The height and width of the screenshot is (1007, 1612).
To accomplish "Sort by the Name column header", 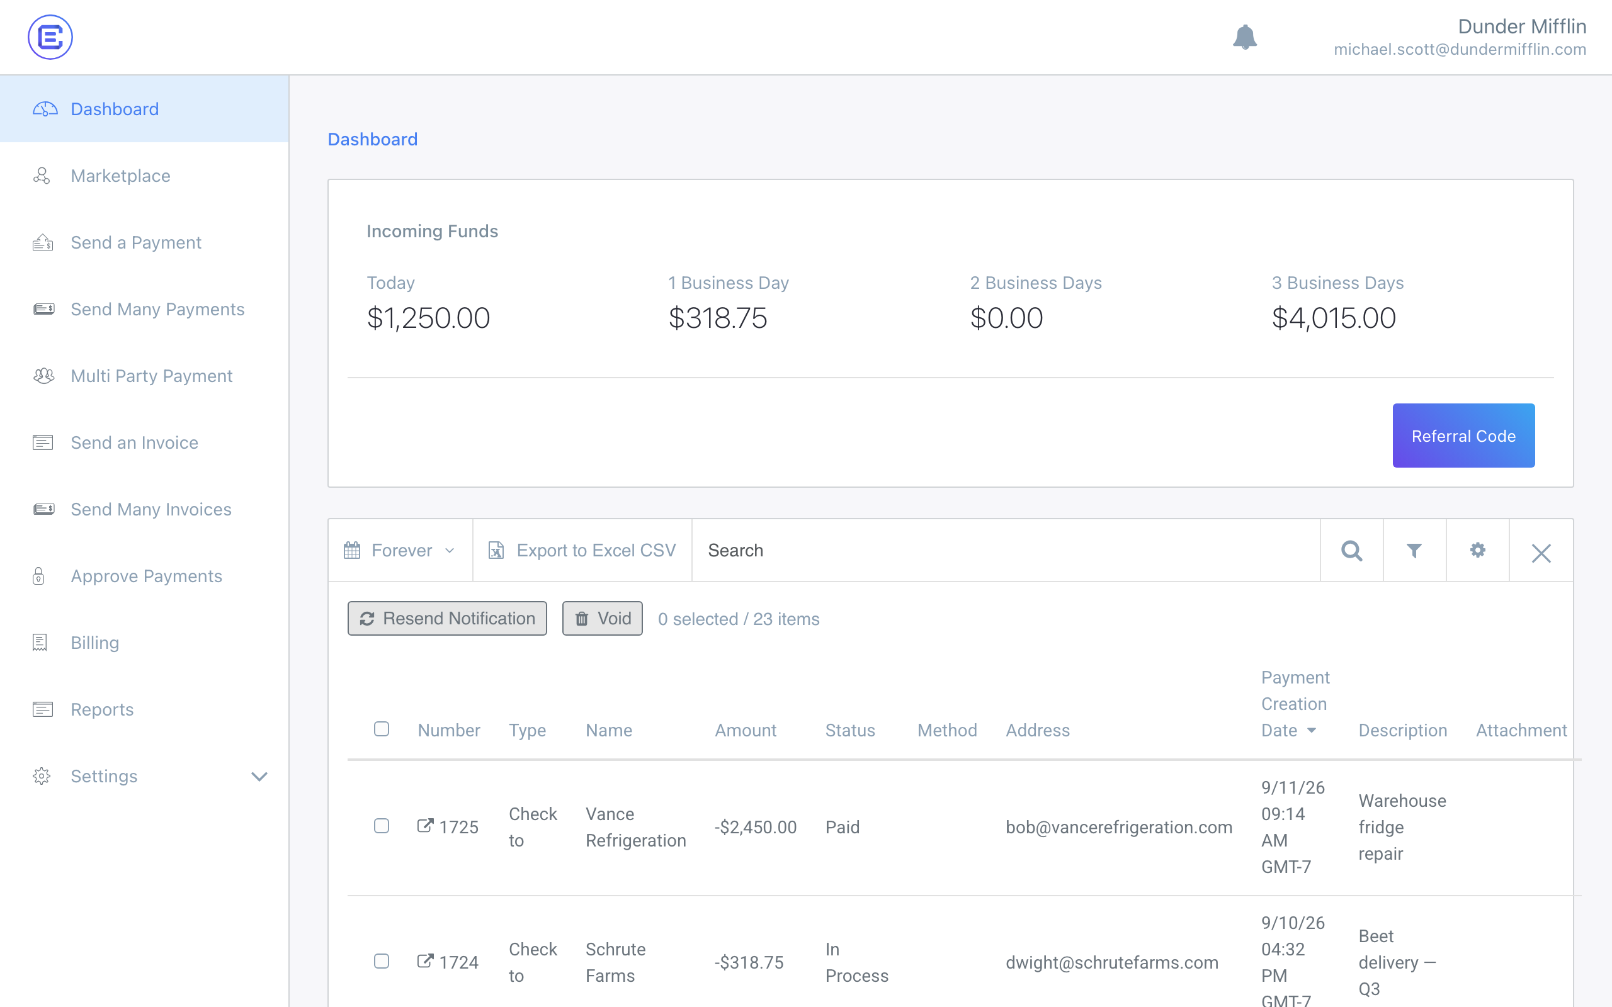I will (x=609, y=731).
